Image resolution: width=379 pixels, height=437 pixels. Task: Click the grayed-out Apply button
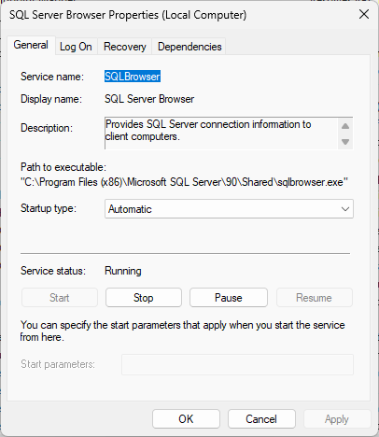(x=337, y=419)
